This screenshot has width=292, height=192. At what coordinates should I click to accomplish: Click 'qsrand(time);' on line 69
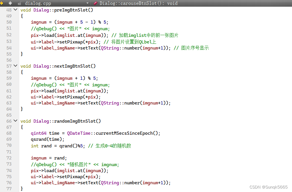pyautogui.click(x=48, y=139)
